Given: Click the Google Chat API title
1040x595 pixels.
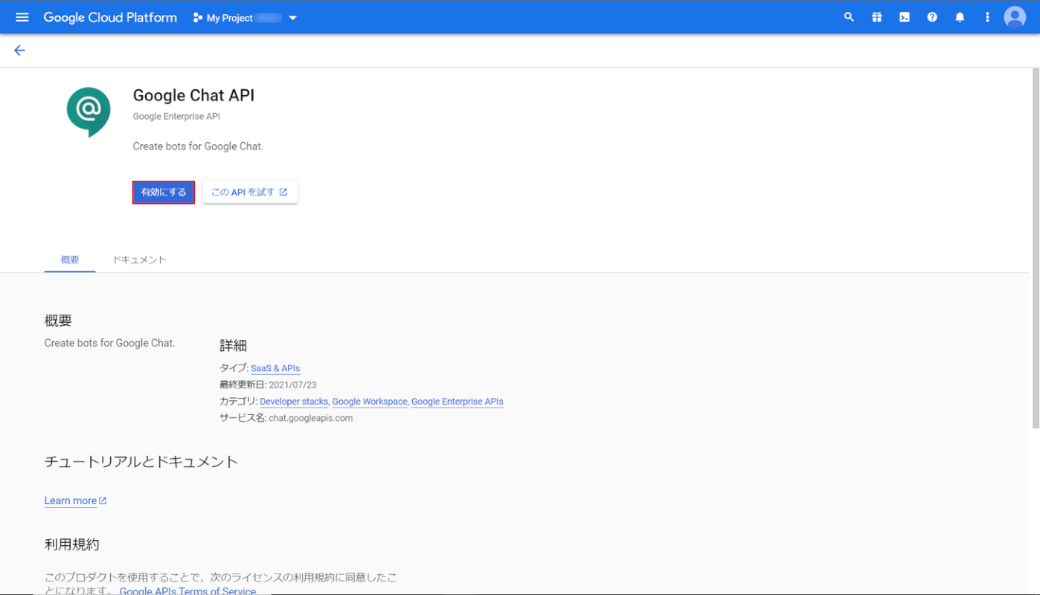Looking at the screenshot, I should point(193,95).
